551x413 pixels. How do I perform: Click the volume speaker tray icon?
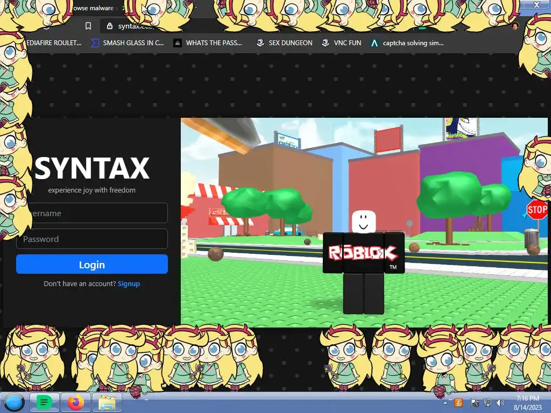click(500, 403)
